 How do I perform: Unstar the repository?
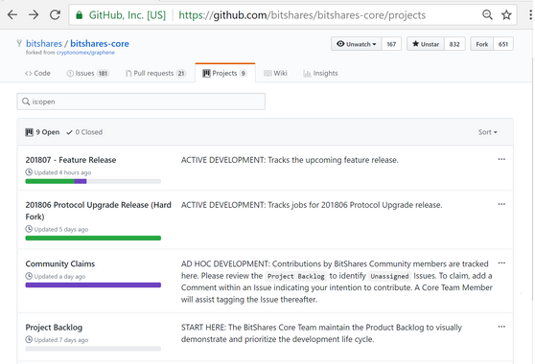click(x=426, y=44)
